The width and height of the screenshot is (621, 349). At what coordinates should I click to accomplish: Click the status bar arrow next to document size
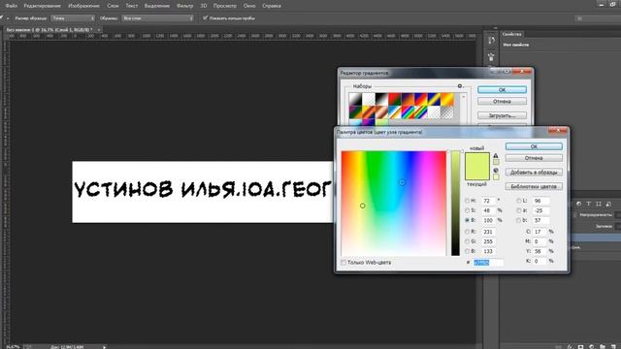[105, 347]
